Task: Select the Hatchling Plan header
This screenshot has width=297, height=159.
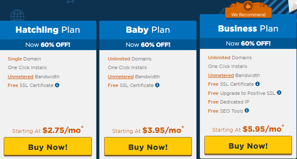Action: [48, 30]
